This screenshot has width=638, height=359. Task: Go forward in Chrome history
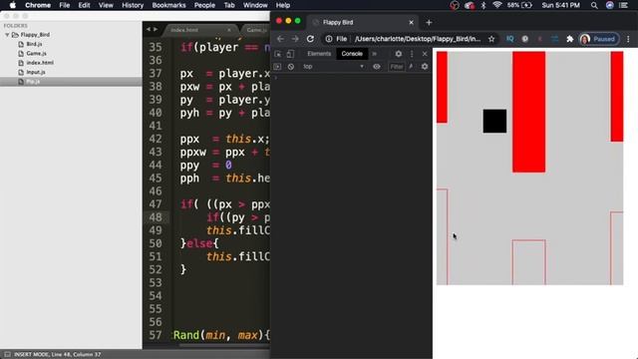[295, 39]
